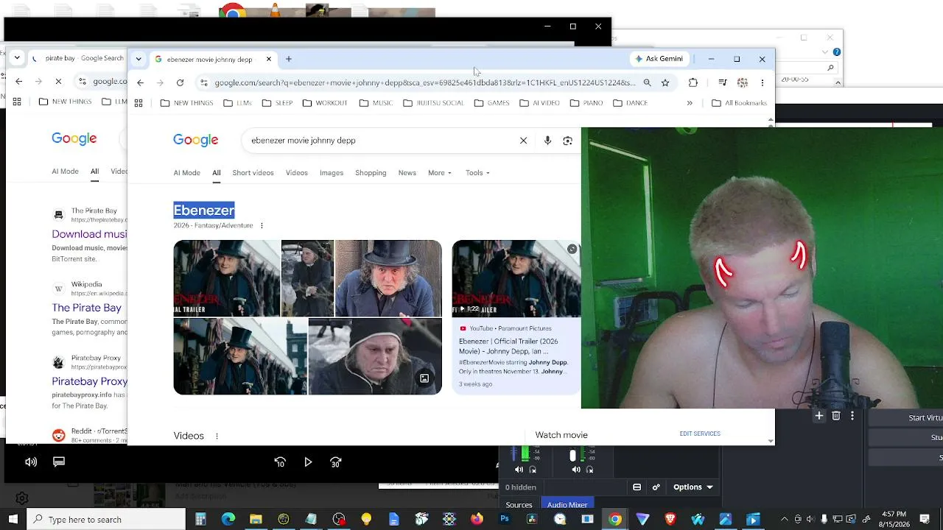Open the image gallery icon on Ebenezer photos

pos(424,378)
